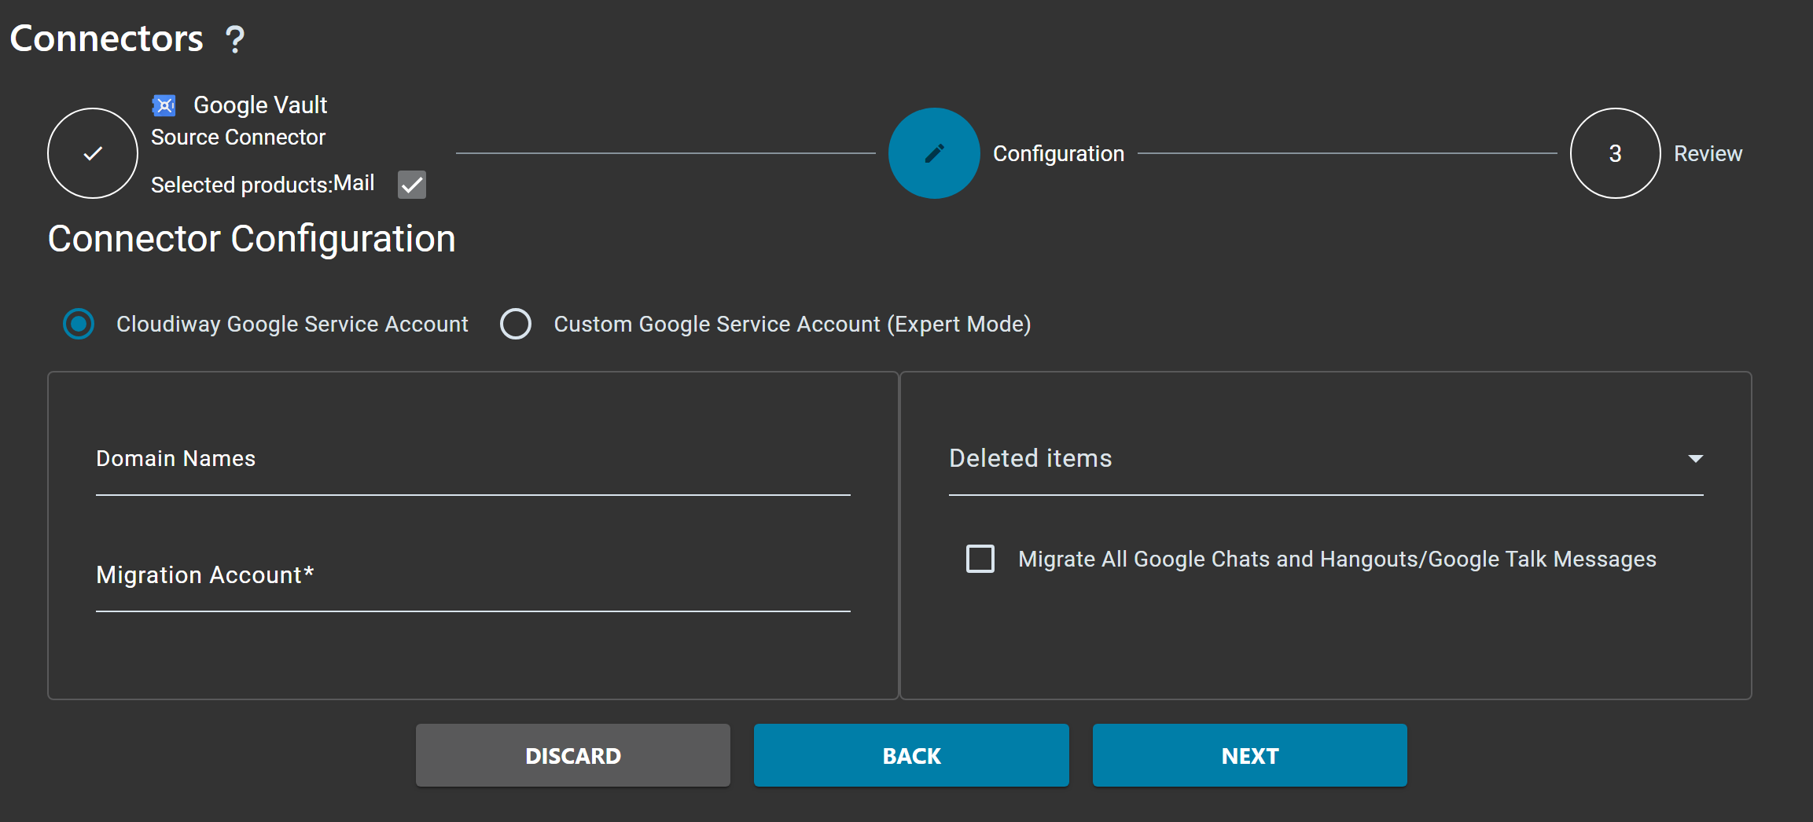Click the BACK button
This screenshot has width=1813, height=822.
pos(911,755)
